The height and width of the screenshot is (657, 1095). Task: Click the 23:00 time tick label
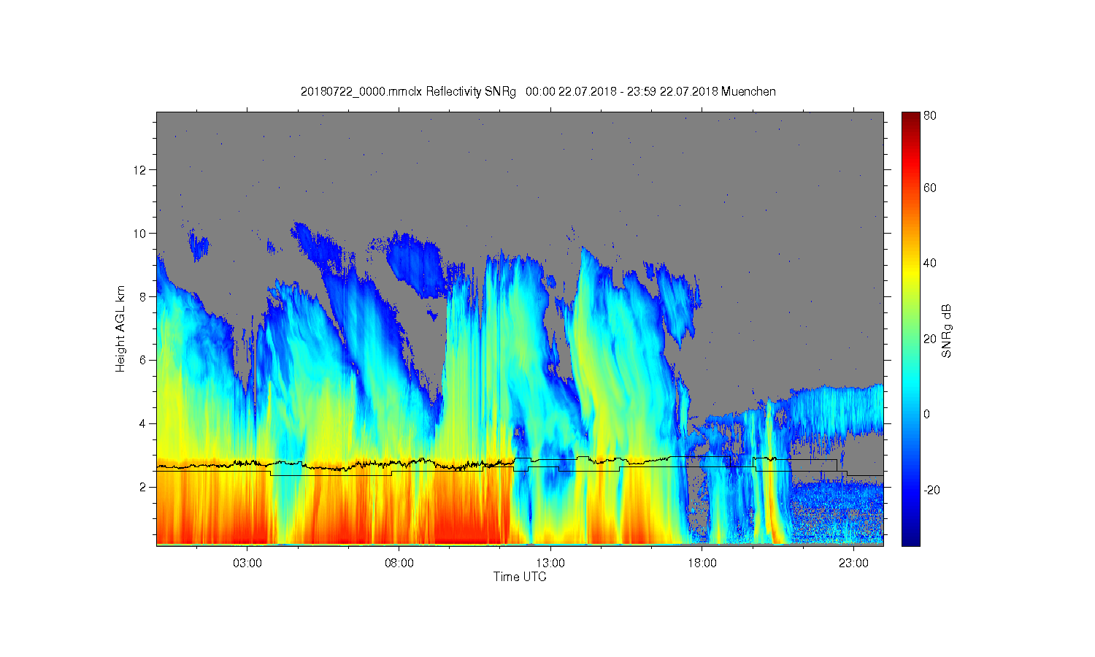853,564
